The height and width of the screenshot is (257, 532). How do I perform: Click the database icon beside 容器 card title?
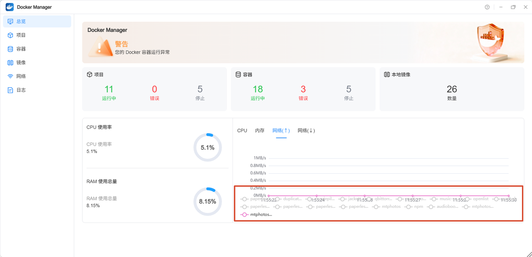pyautogui.click(x=238, y=75)
